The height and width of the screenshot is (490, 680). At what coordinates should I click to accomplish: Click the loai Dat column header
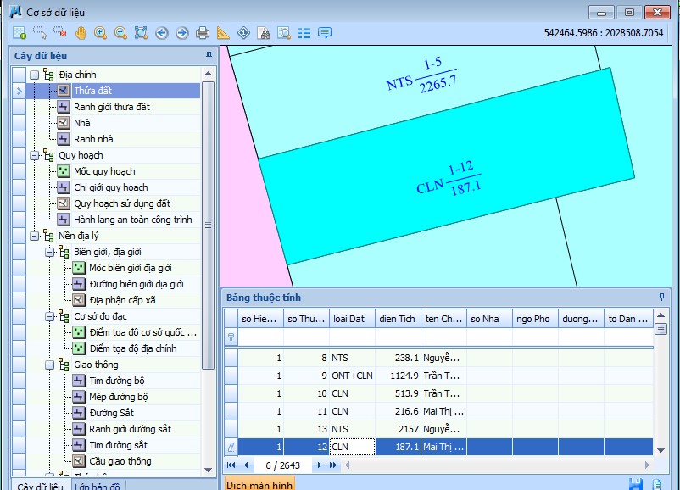coord(348,319)
